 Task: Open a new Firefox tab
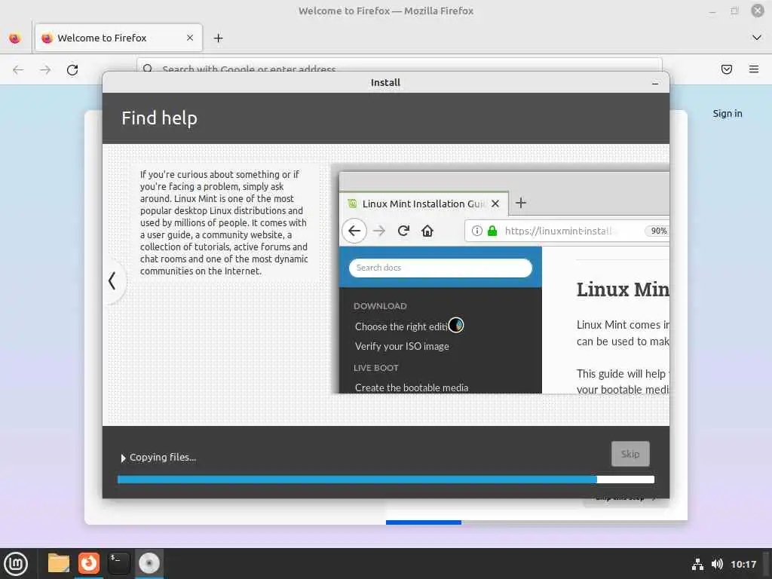tap(218, 38)
